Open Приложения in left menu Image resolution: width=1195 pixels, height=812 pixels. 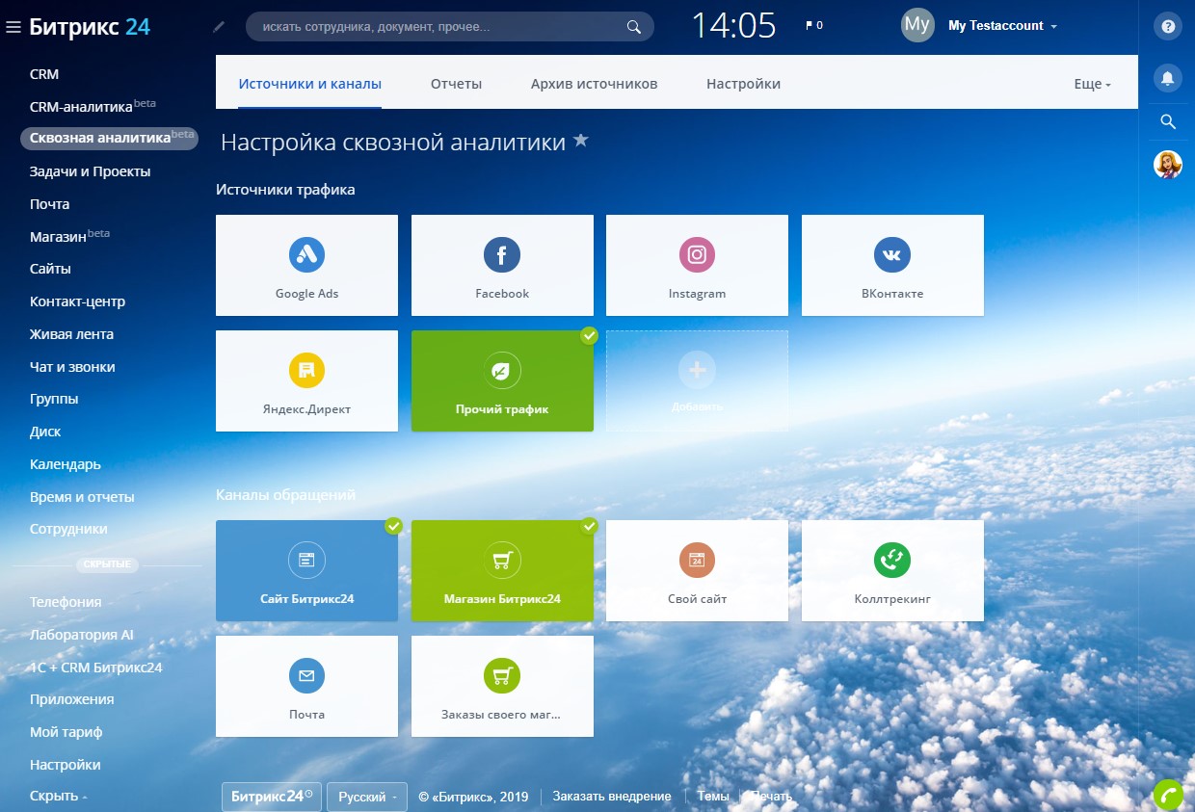pyautogui.click(x=71, y=699)
